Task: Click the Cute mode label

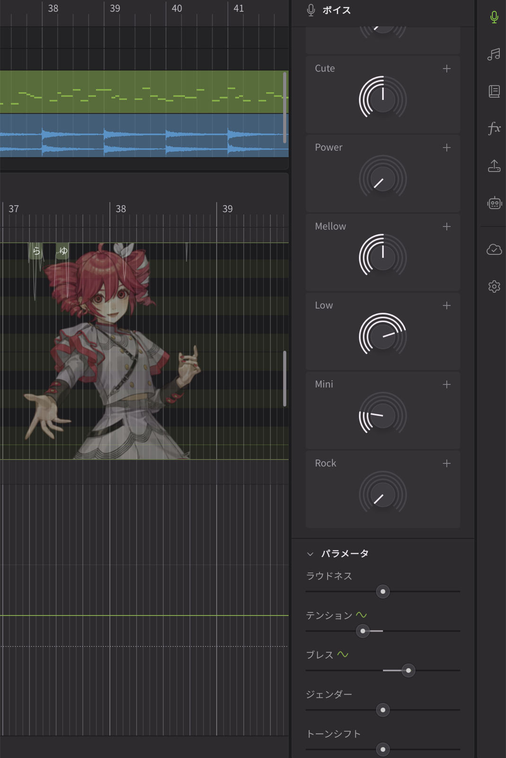Action: (325, 69)
